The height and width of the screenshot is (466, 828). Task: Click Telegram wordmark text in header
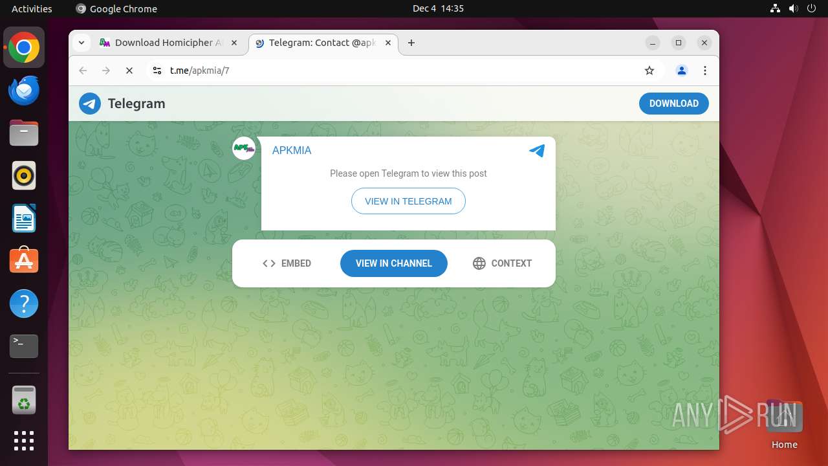pos(136,104)
